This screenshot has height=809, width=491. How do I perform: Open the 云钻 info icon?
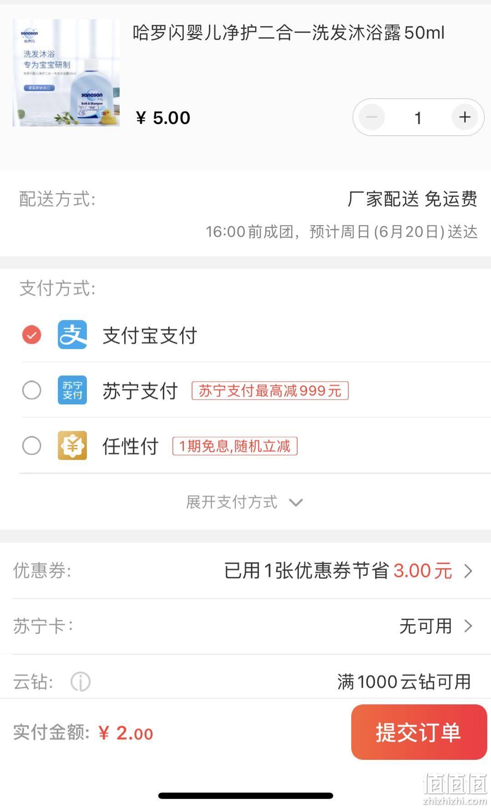coord(81,682)
